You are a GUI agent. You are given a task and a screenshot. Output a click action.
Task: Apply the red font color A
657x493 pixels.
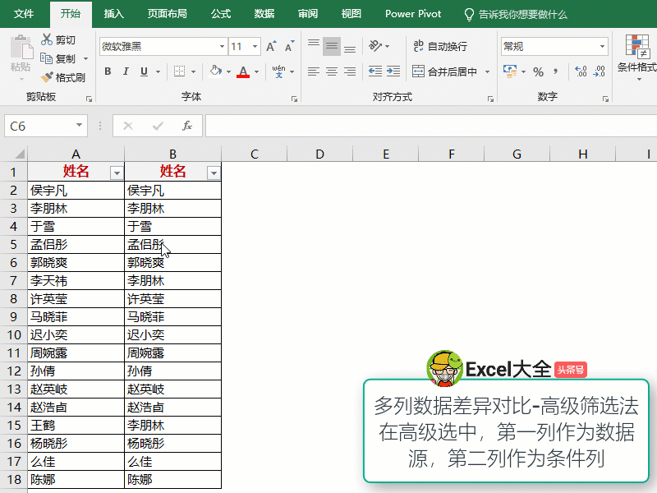pos(243,71)
